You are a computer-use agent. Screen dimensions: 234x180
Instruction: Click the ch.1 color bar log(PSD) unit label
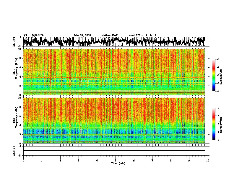(x=221, y=77)
